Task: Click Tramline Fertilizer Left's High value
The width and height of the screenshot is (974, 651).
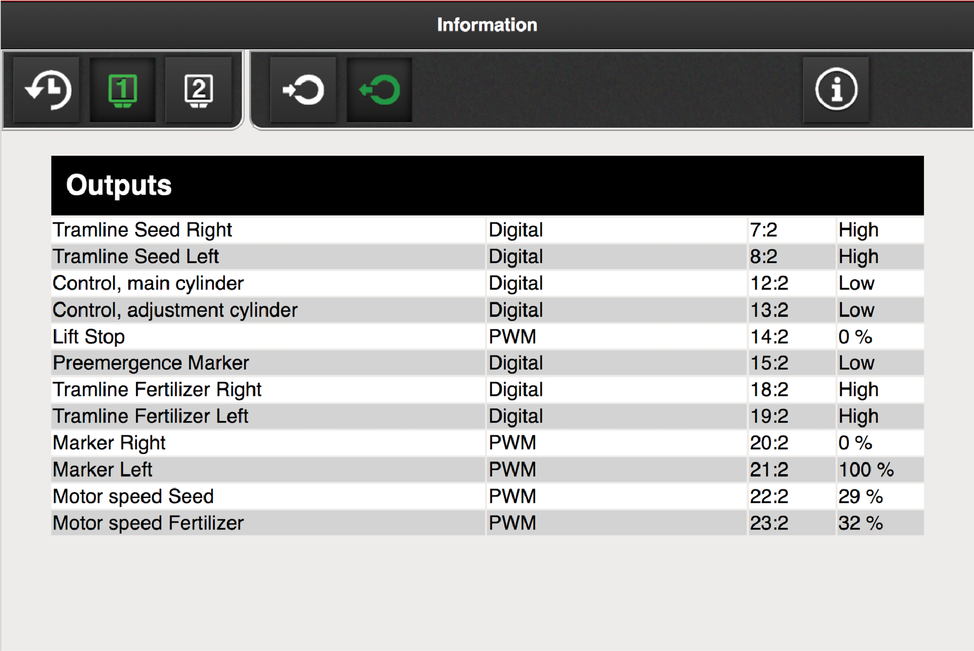Action: (858, 416)
